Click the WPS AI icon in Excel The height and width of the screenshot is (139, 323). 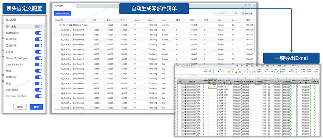pyautogui.click(x=291, y=66)
